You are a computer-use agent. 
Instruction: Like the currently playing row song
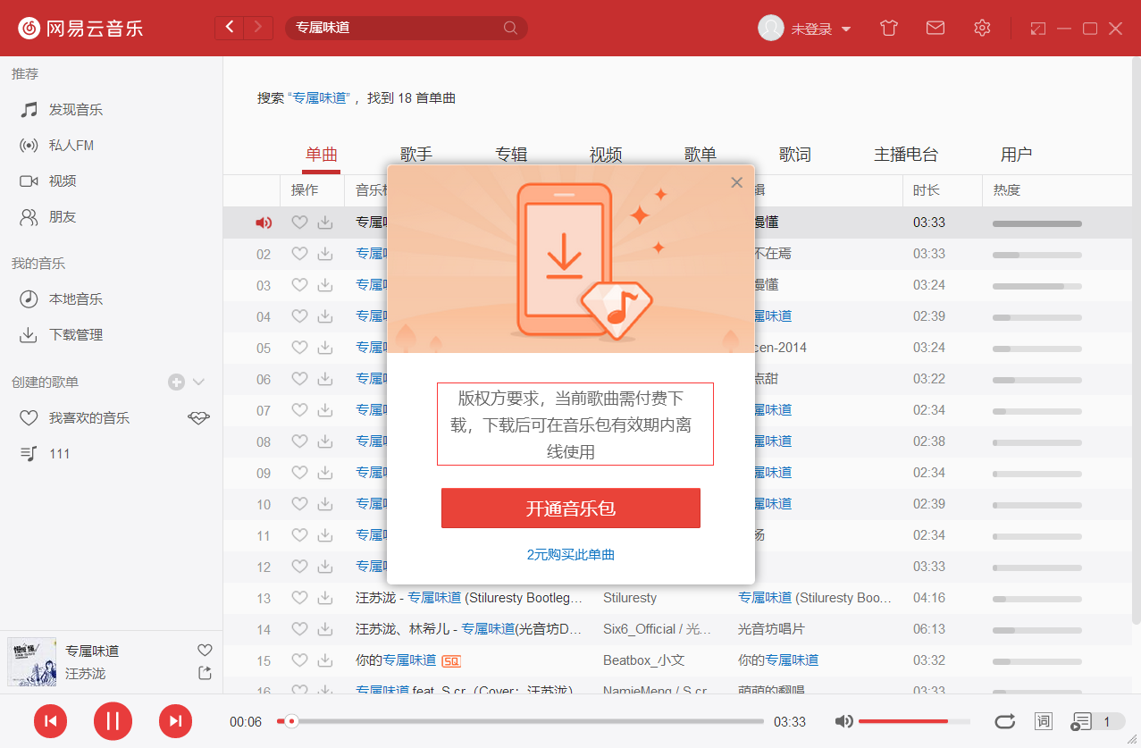(299, 223)
